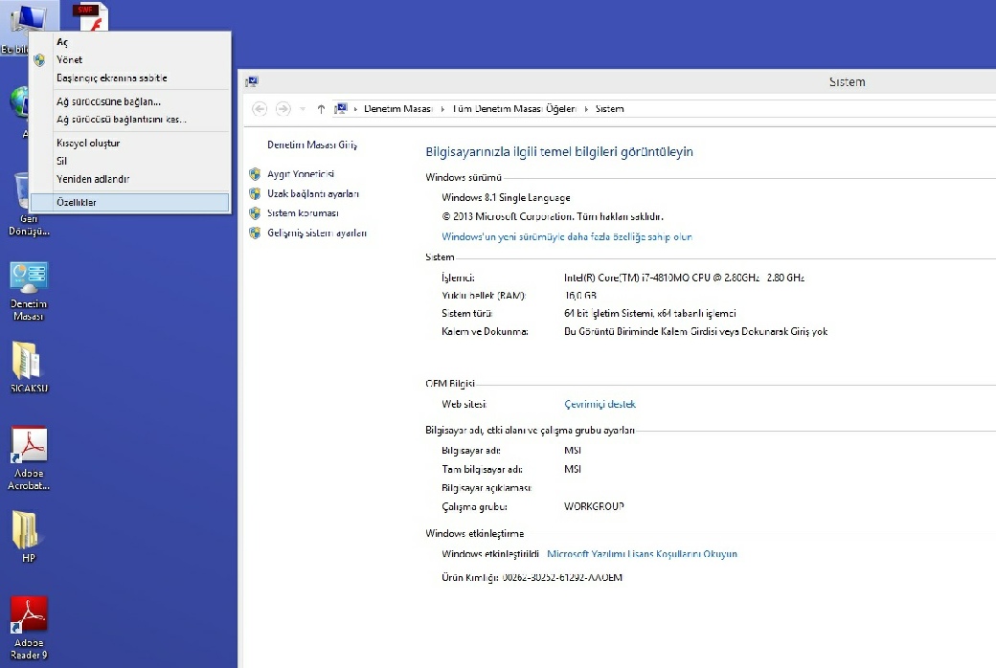The width and height of the screenshot is (996, 668).
Task: Click Windows 8.1 Single Language text
Action: coord(506,197)
